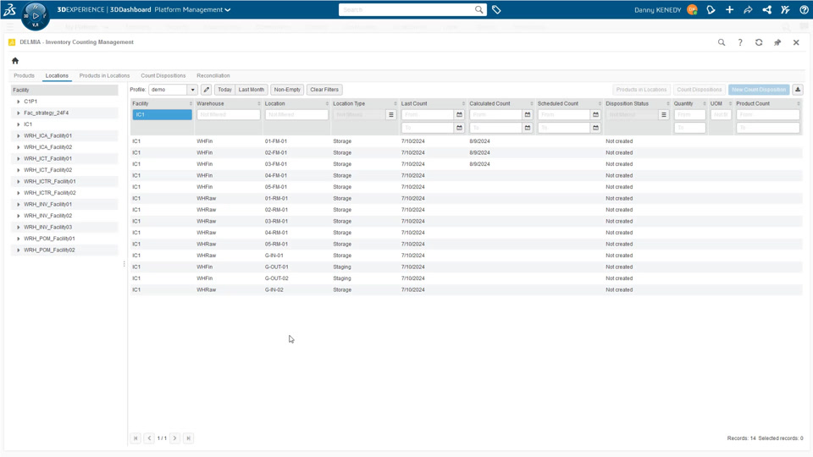
Task: Expand the IC1 facility node
Action: [x=19, y=124]
